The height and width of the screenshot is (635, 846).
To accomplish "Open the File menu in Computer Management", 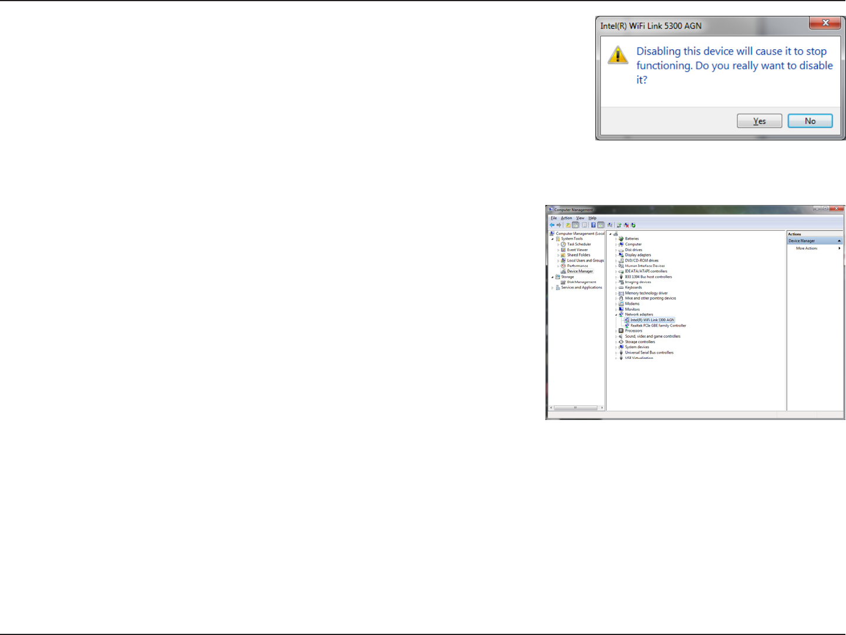I will coord(554,218).
